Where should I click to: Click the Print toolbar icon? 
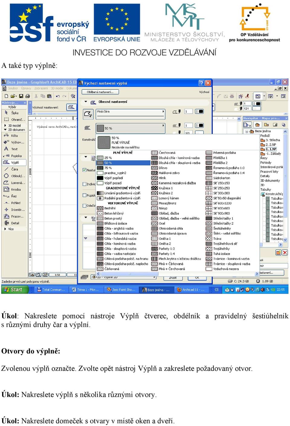click(x=27, y=96)
